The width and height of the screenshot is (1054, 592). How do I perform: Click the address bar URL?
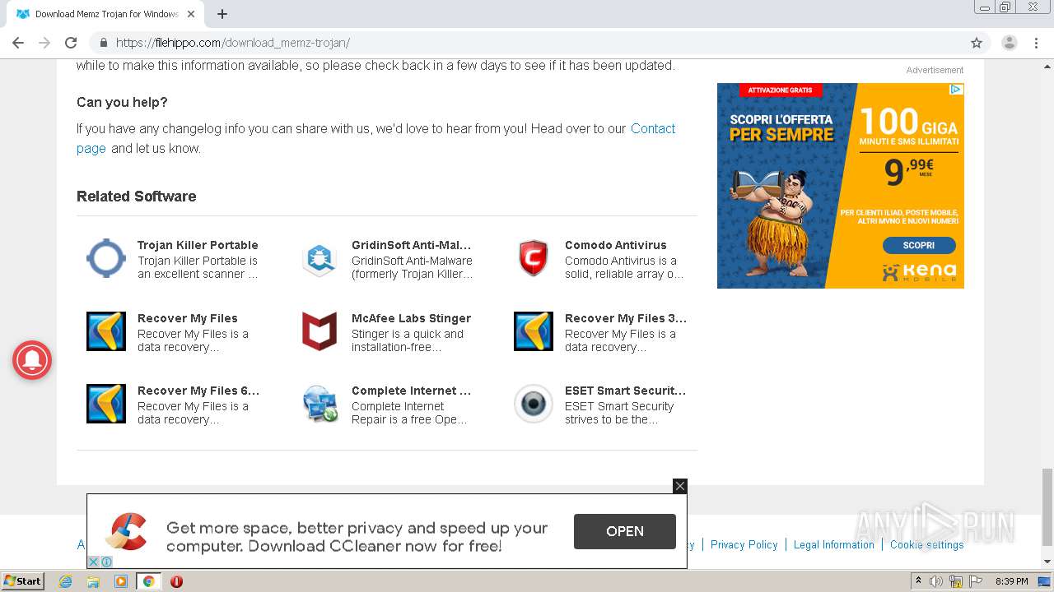click(233, 43)
